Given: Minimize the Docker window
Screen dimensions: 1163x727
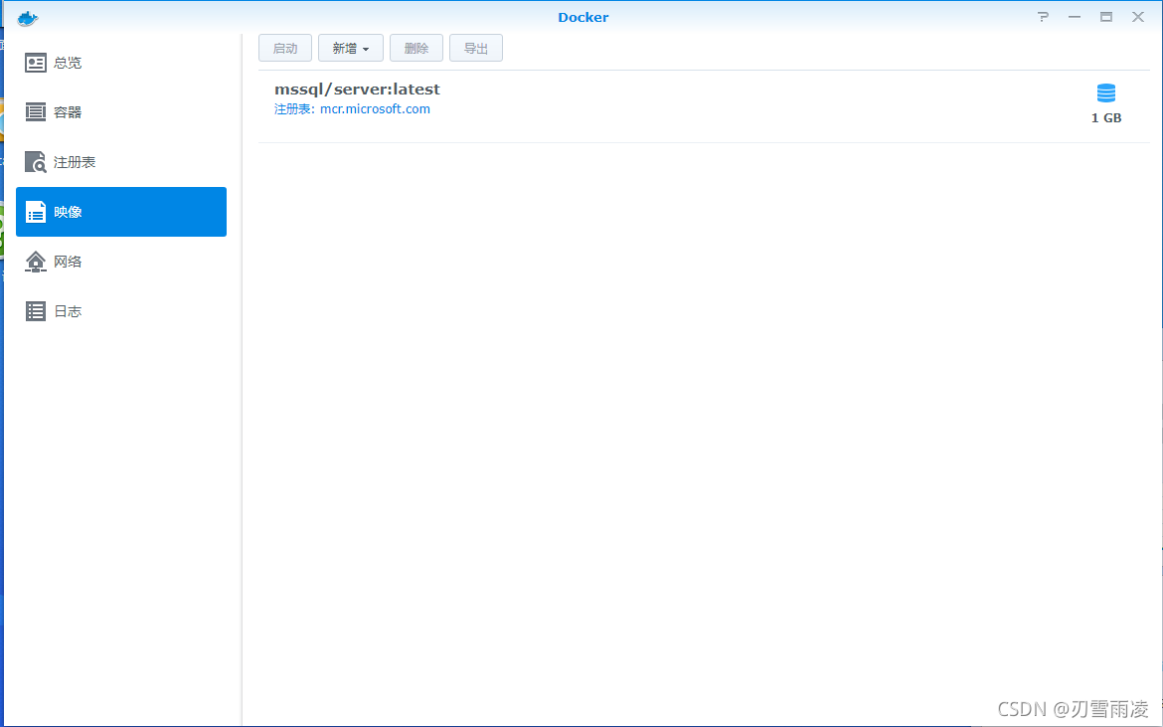Looking at the screenshot, I should (x=1074, y=17).
